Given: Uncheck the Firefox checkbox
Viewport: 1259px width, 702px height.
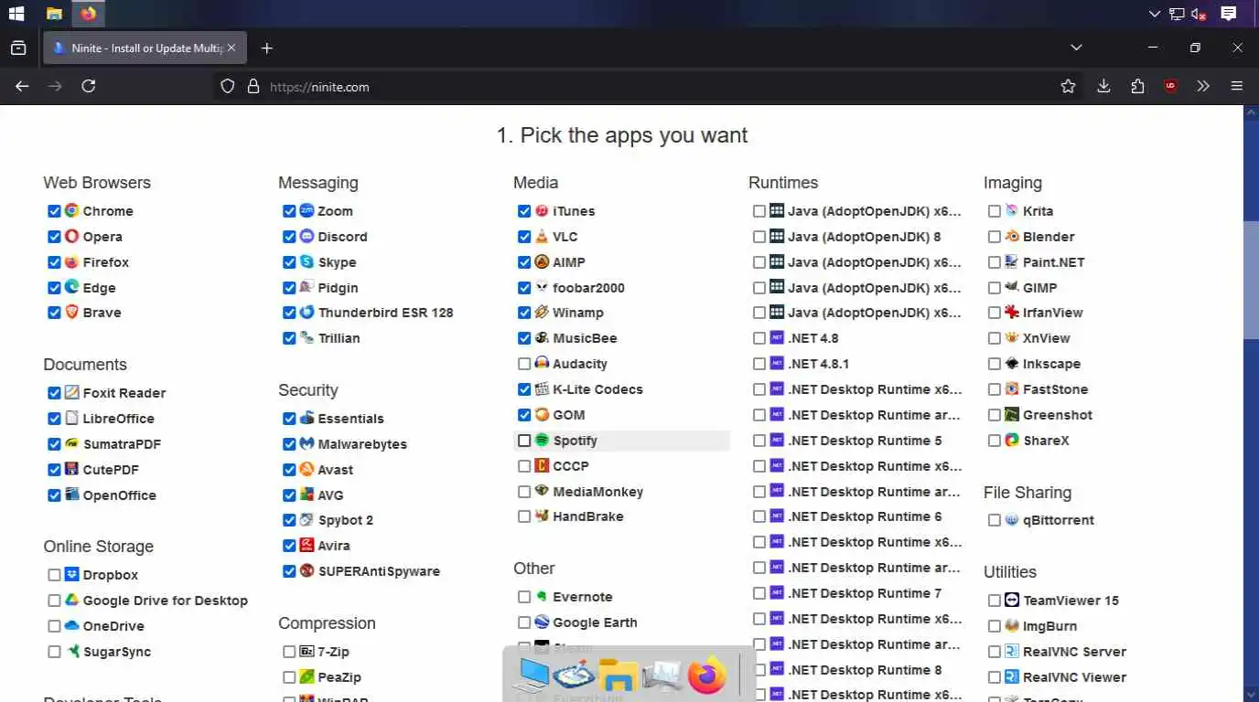Looking at the screenshot, I should coord(54,262).
